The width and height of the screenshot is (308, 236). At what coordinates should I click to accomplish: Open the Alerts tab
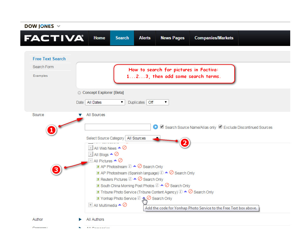145,38
